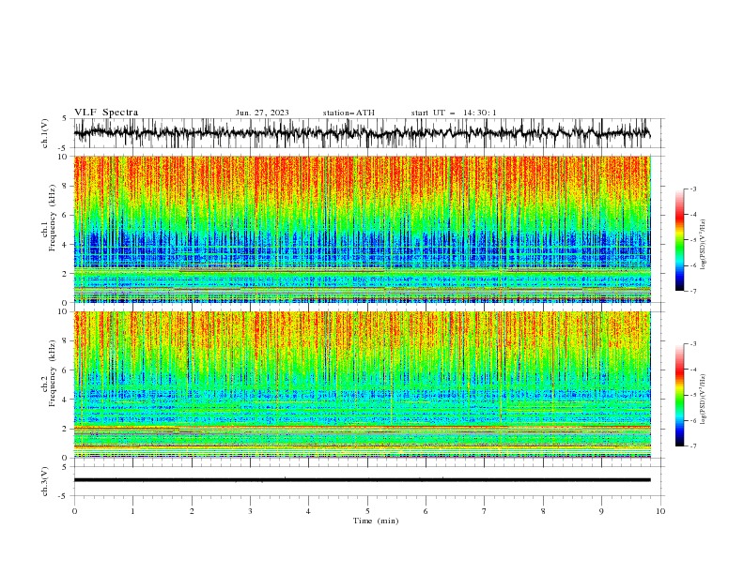744x574 pixels.
Task: Click the ch.1 voltage waveform trace
Action: point(362,133)
